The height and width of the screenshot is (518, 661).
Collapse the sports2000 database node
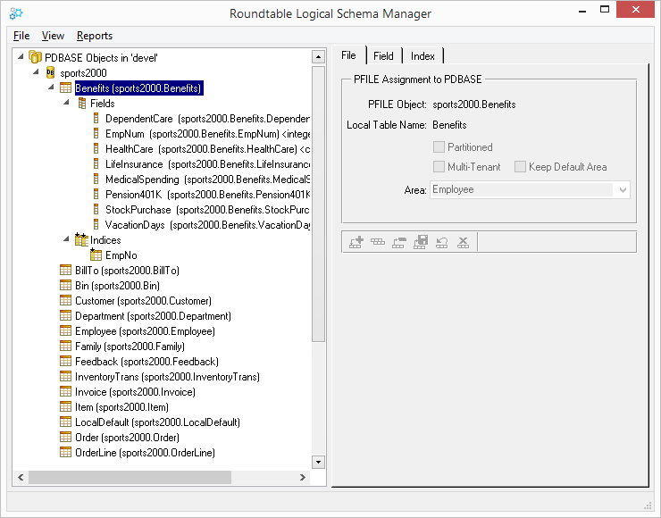coord(37,71)
